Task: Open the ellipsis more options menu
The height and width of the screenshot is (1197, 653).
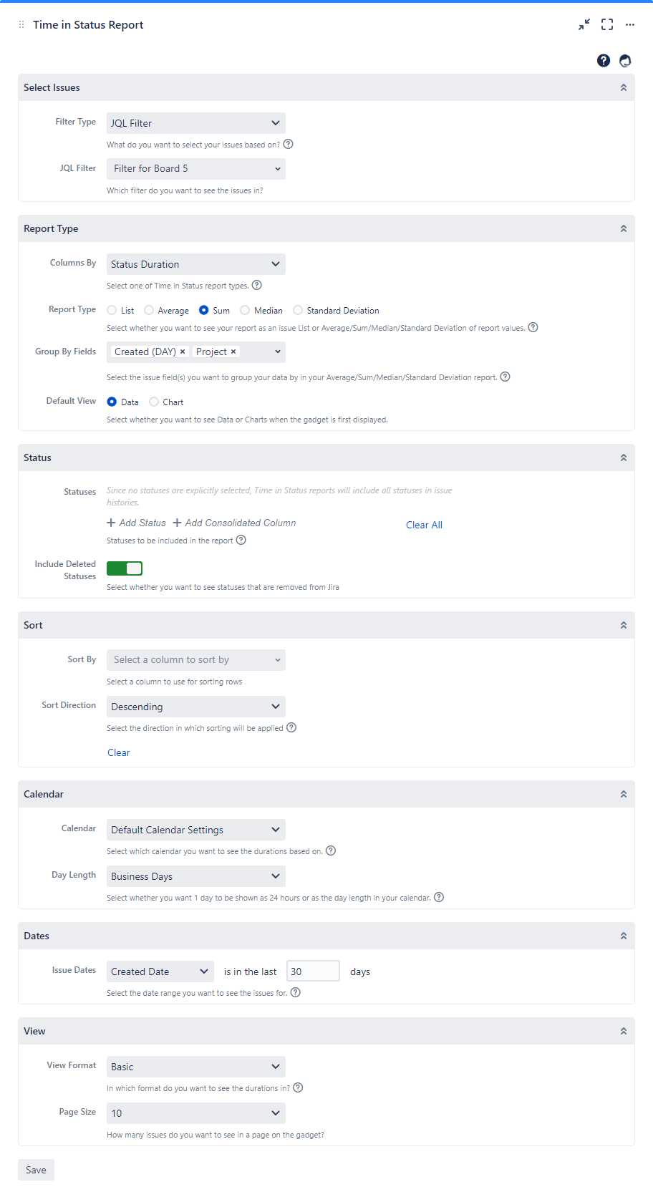Action: 629,24
